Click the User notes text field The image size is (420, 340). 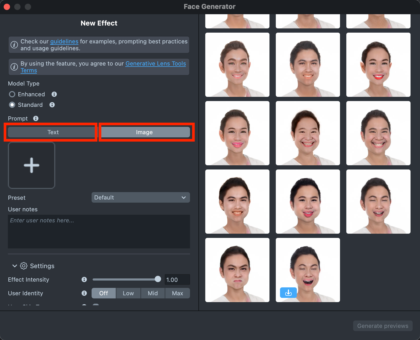tap(99, 232)
